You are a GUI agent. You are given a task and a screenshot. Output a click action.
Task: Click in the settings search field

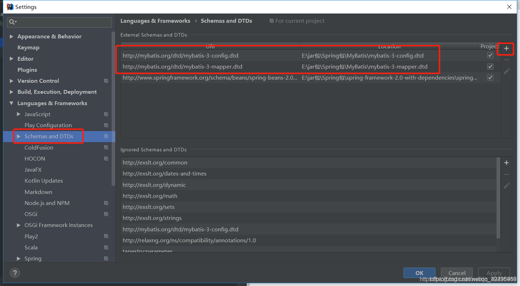click(x=59, y=22)
